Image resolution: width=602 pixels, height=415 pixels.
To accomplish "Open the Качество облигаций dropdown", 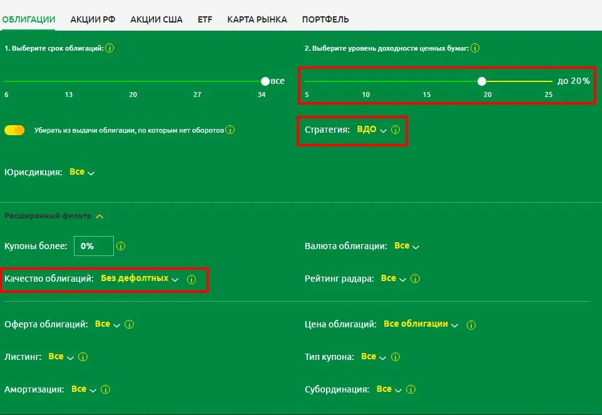I will pyautogui.click(x=140, y=279).
